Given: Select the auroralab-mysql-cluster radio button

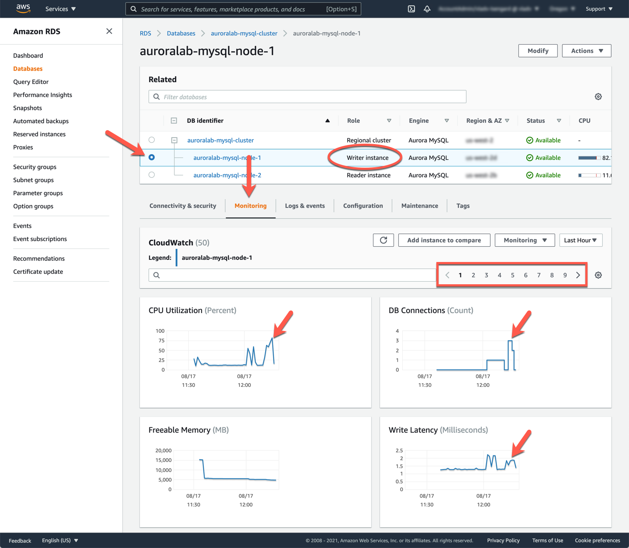Looking at the screenshot, I should coord(152,140).
